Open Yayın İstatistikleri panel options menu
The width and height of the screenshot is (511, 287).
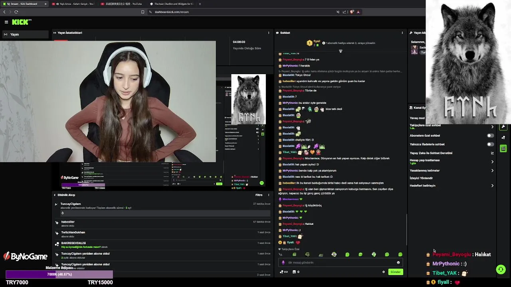269,33
